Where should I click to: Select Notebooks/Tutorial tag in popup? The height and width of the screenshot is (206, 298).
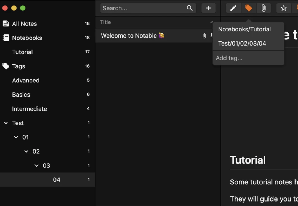pyautogui.click(x=248, y=29)
